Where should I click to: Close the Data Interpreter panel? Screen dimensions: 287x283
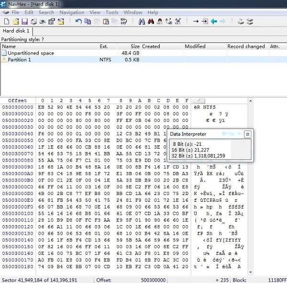tap(248, 134)
